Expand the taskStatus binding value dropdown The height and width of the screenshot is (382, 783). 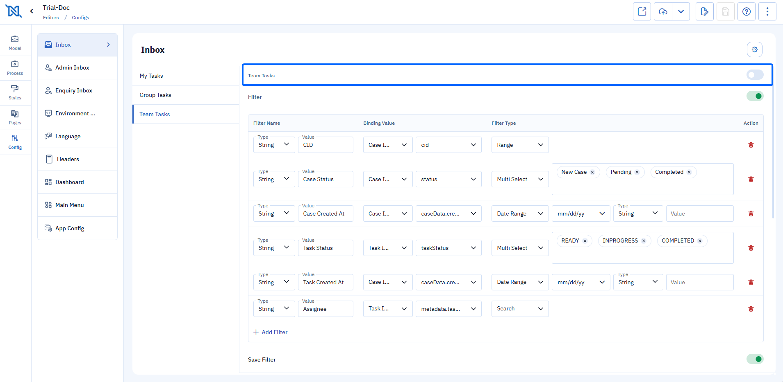(448, 248)
